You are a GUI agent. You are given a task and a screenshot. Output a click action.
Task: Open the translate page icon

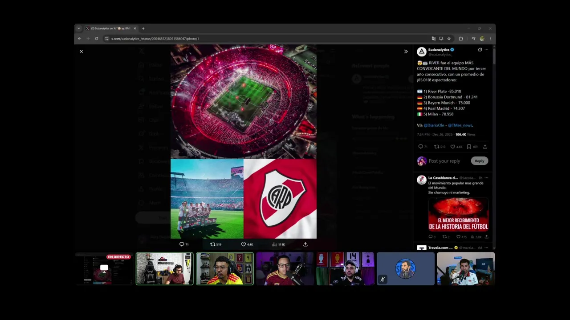pos(433,39)
